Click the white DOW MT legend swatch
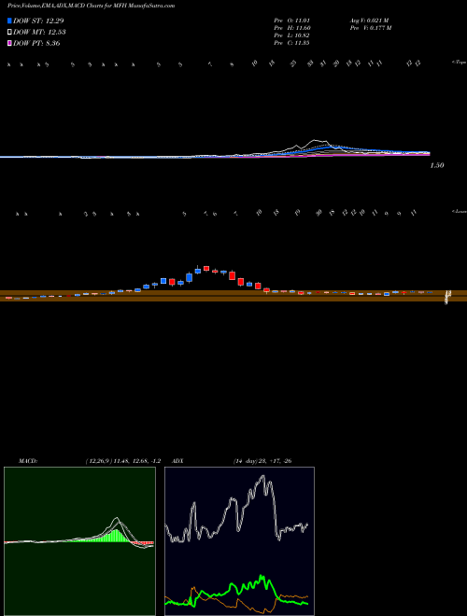Image resolution: width=467 pixels, height=616 pixels. tap(10, 33)
